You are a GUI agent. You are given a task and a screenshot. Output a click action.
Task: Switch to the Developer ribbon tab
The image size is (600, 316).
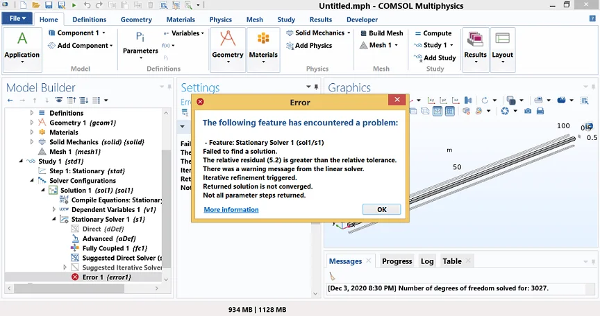click(362, 19)
